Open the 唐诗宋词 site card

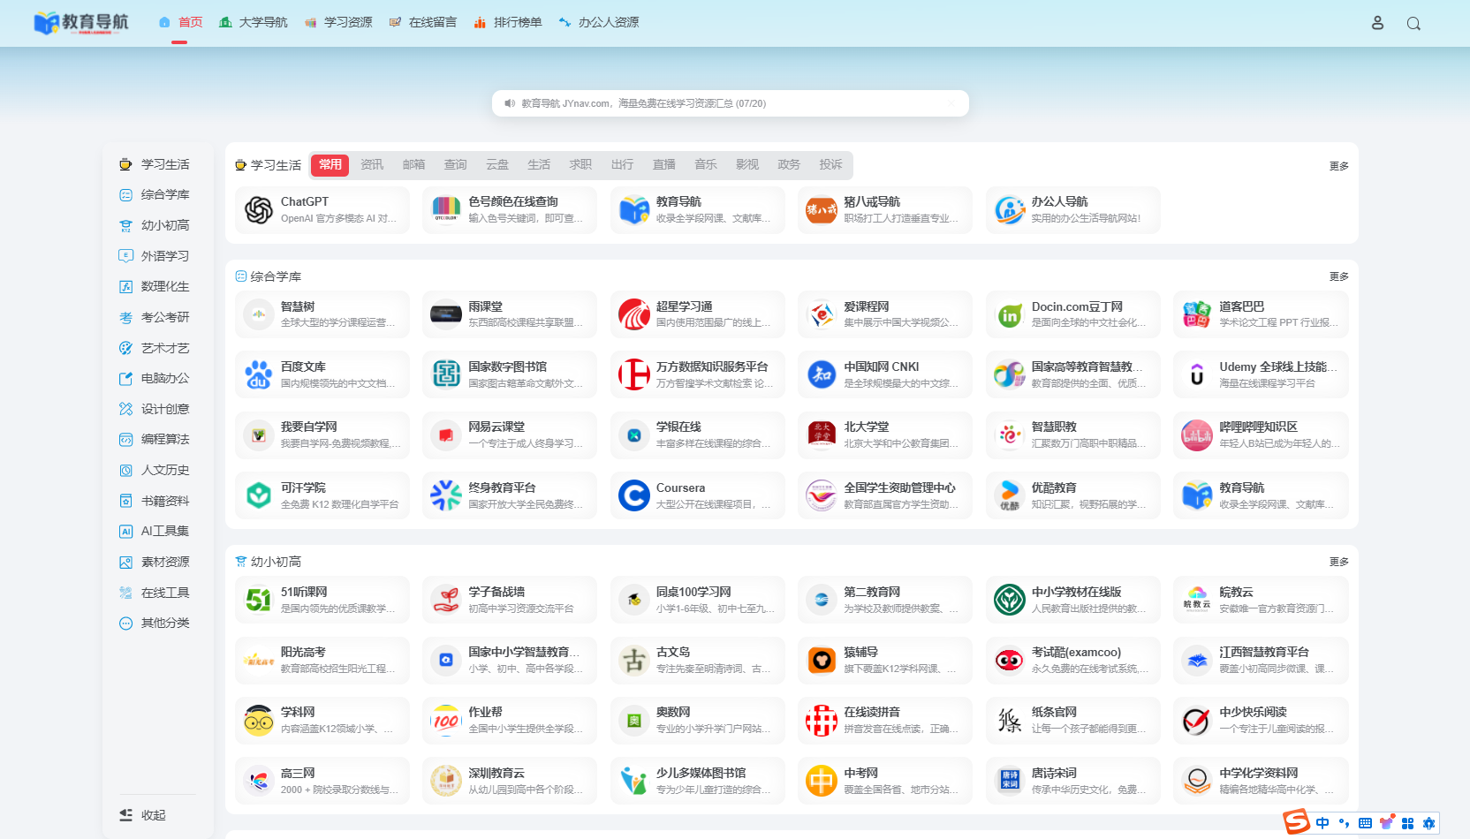pyautogui.click(x=1073, y=781)
